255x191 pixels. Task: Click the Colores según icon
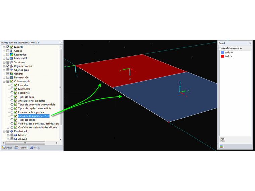click(11, 81)
